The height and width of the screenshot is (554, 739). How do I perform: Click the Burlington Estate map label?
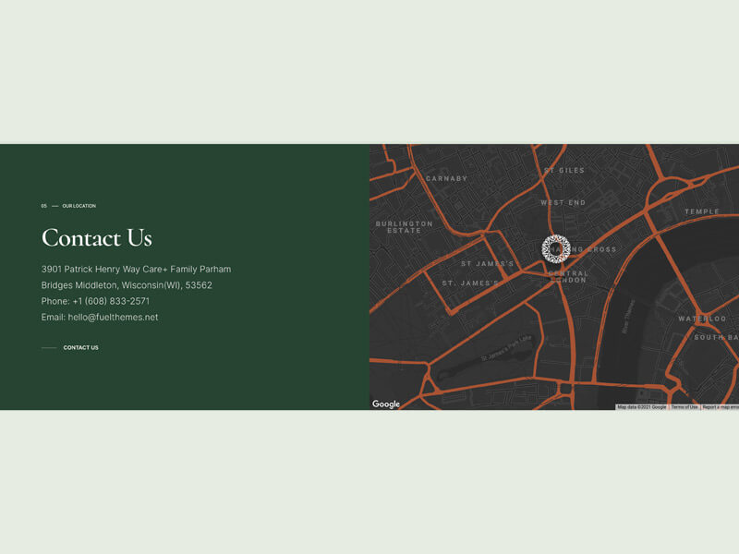(404, 226)
